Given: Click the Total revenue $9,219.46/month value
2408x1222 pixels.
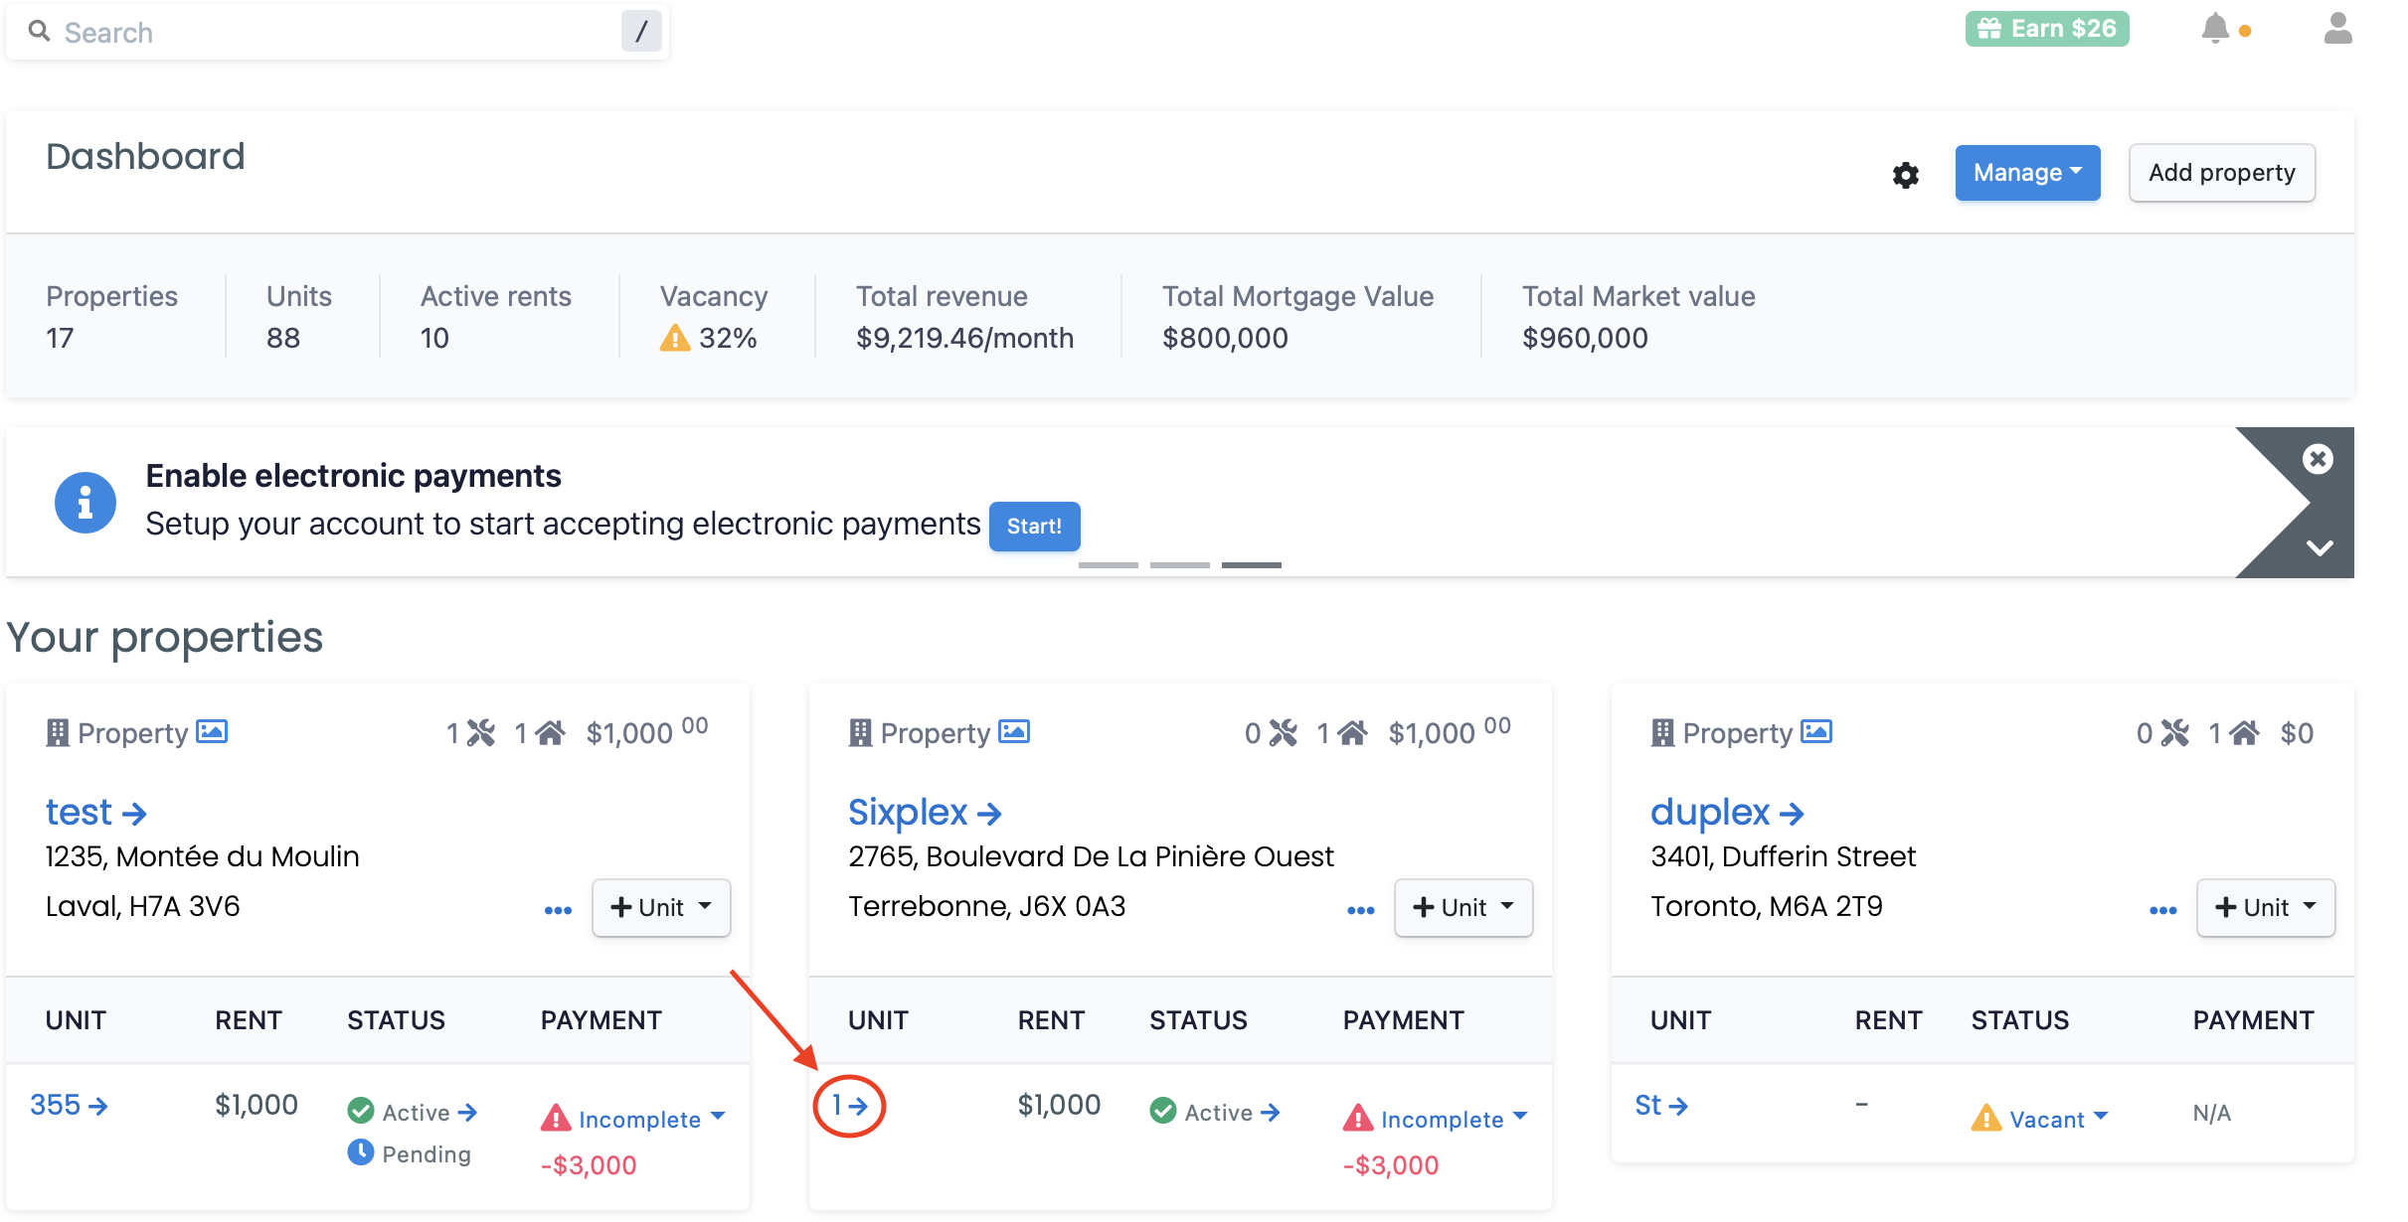Looking at the screenshot, I should (x=964, y=338).
